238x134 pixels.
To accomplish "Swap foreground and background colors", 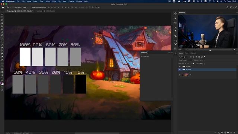I will [3, 81].
